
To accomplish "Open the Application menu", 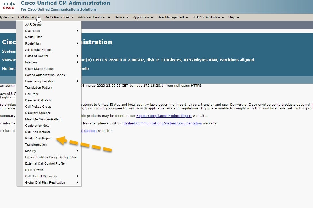I will pyautogui.click(x=143, y=17).
